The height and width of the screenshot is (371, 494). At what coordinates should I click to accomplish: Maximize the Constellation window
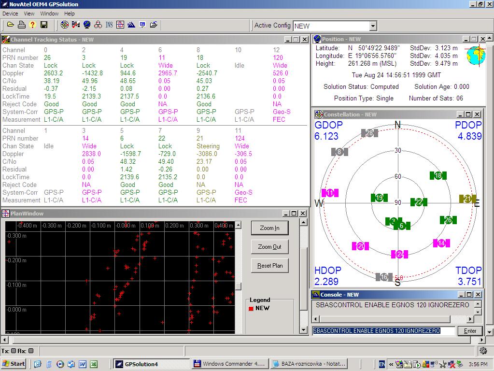(x=468, y=114)
